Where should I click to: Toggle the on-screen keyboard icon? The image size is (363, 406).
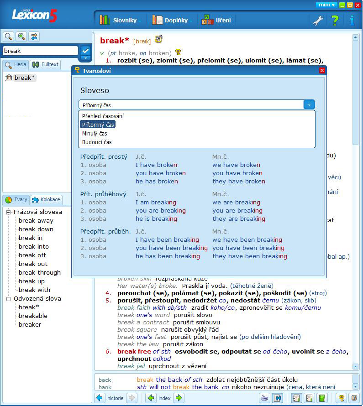[264, 398]
